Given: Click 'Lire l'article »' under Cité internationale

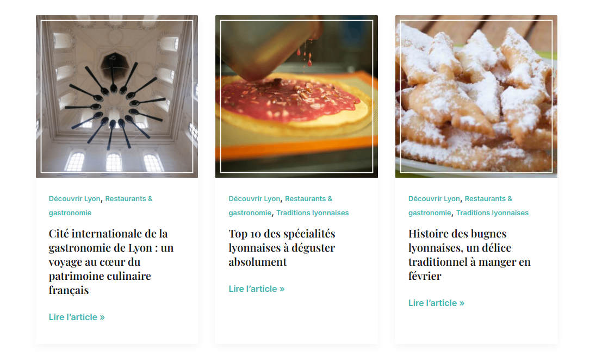Looking at the screenshot, I should click(77, 317).
